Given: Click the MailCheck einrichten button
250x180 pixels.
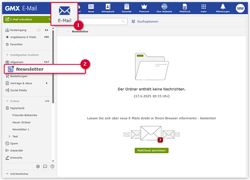Looking at the screenshot, I should 152,150.
